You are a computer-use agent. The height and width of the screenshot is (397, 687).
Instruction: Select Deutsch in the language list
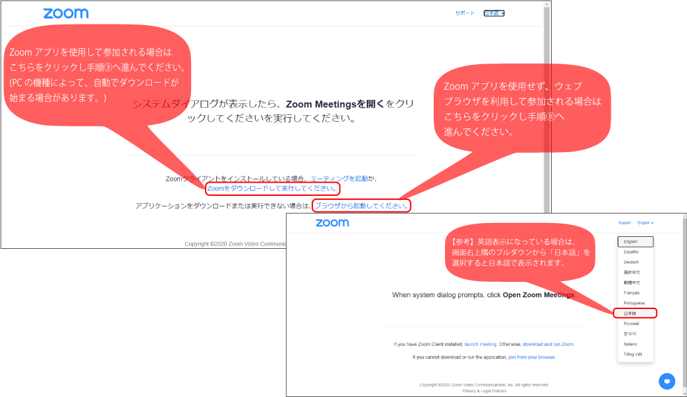635,262
